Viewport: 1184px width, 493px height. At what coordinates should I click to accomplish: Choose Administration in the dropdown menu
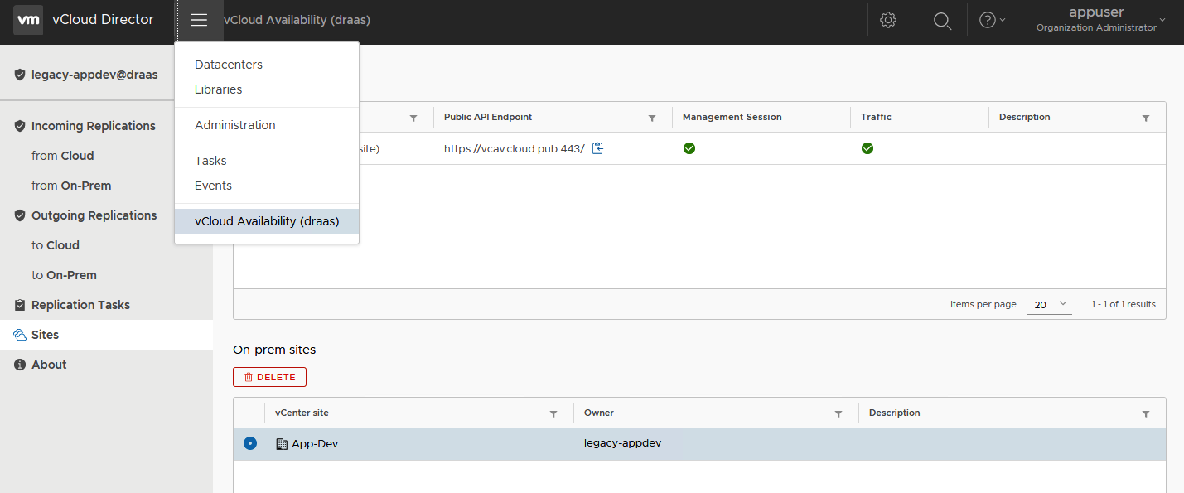[x=235, y=125]
